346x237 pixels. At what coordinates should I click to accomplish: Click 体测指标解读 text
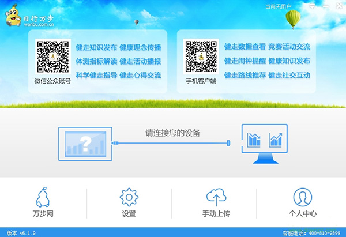point(96,61)
